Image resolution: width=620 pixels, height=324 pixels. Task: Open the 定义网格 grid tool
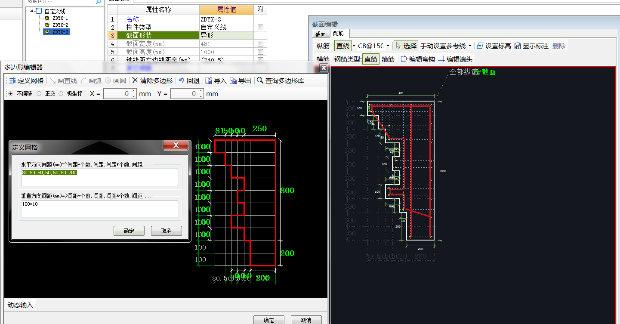point(26,80)
